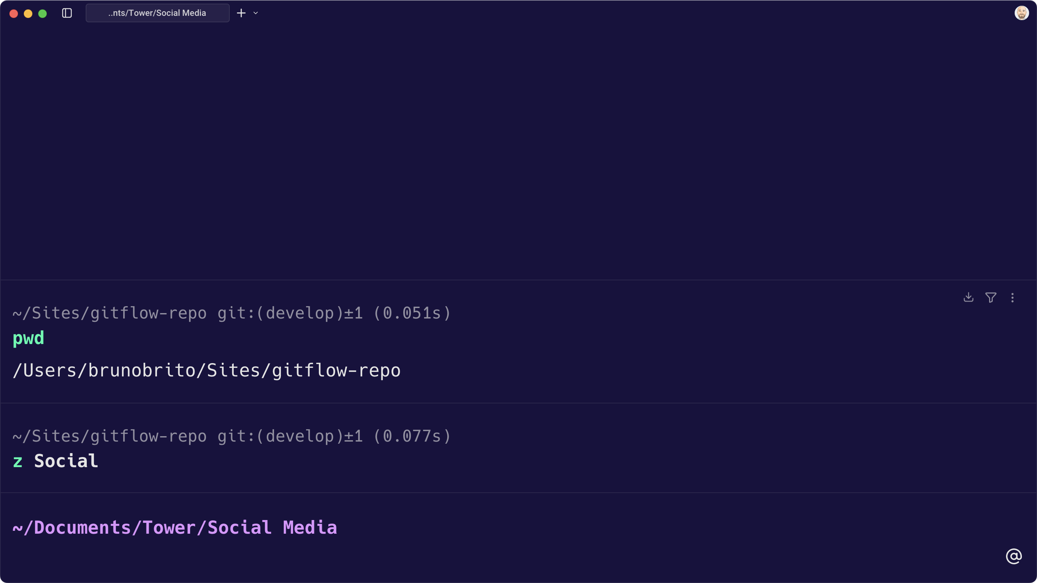Open a new tab with plus icon
The height and width of the screenshot is (583, 1037).
click(x=241, y=13)
